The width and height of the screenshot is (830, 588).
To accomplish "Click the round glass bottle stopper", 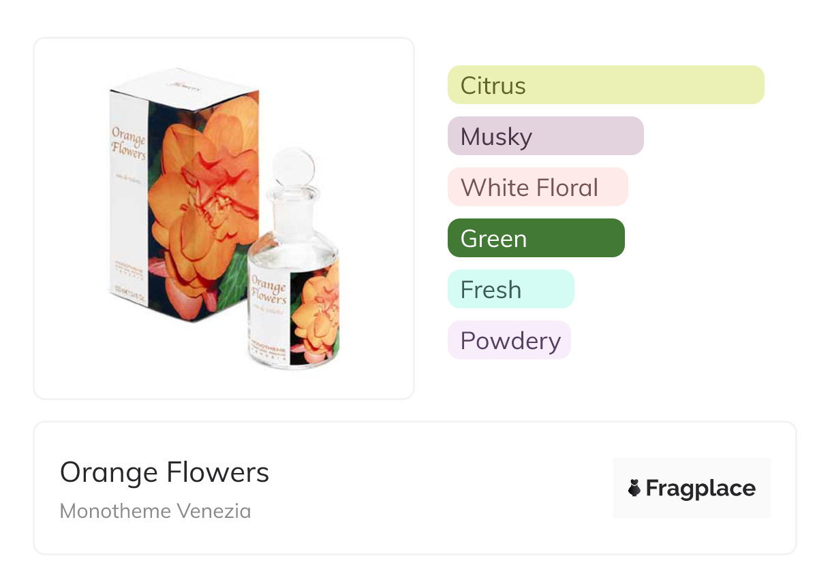I will [x=294, y=168].
